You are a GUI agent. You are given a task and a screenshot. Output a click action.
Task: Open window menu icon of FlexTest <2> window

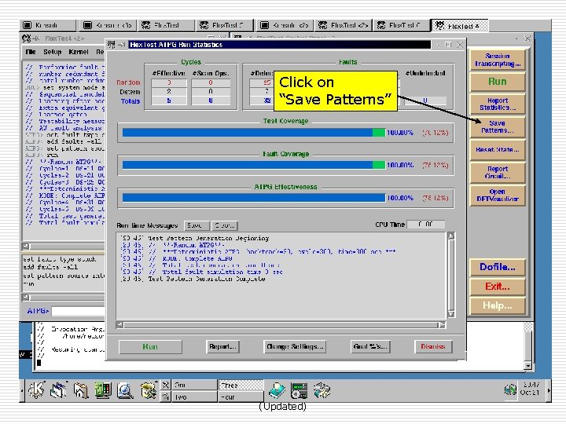coord(27,38)
